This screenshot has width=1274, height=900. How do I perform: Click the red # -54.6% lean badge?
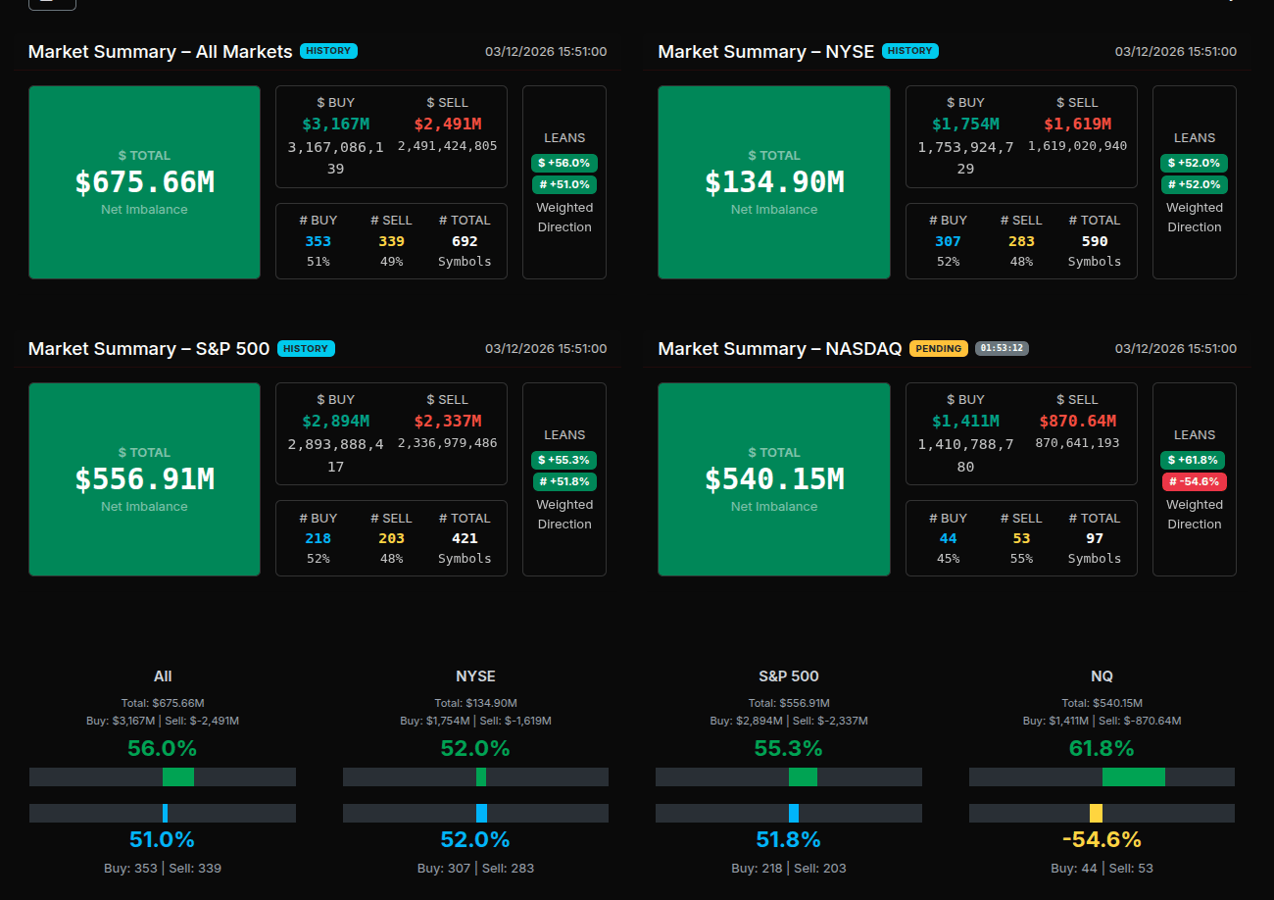(x=1194, y=481)
